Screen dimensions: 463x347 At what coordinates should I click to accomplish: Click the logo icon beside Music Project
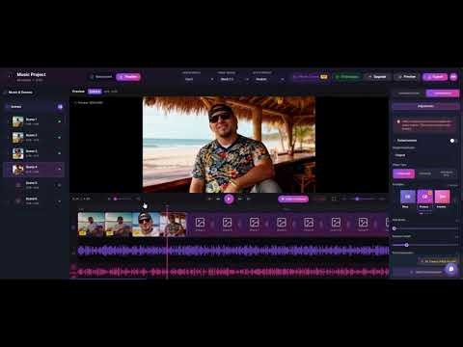click(10, 75)
